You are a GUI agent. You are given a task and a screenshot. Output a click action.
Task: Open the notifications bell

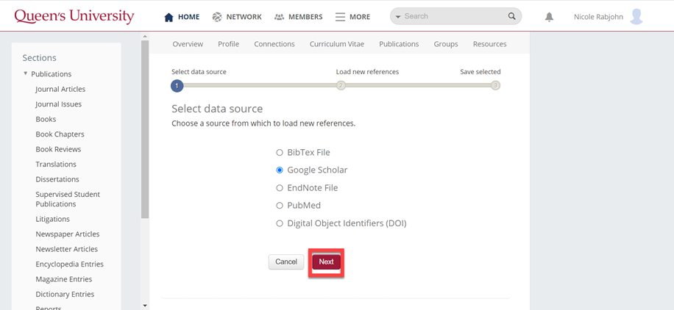click(x=549, y=17)
